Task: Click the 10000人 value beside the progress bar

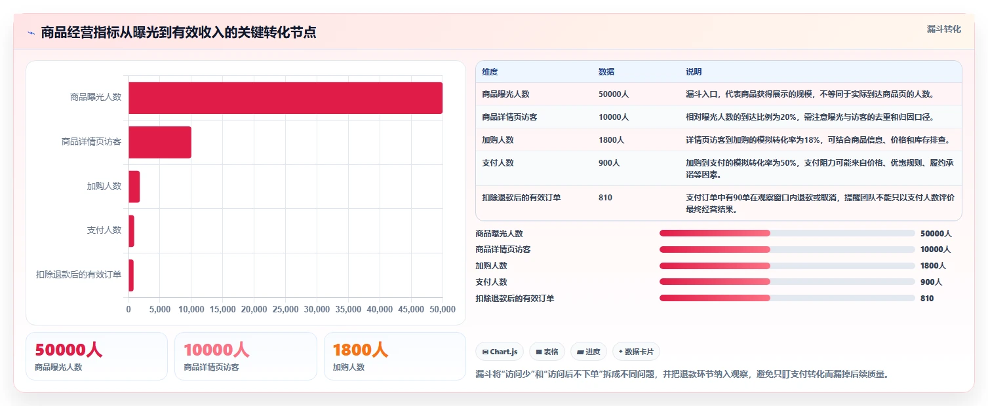Action: click(x=936, y=249)
